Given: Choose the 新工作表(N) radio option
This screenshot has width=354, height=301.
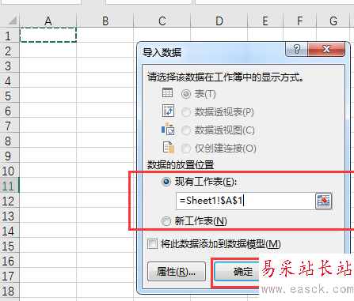Looking at the screenshot, I should click(x=166, y=221).
